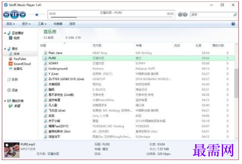Click the new playlist item under Playlists
Image resolution: width=242 pixels, height=164 pixels.
(x=17, y=106)
